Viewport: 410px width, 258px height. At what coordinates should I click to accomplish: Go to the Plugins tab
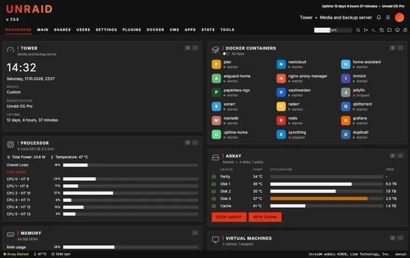point(132,30)
